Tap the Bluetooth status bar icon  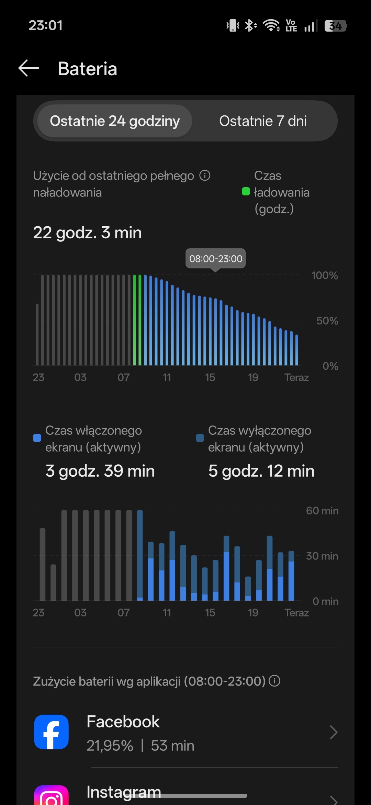(250, 25)
